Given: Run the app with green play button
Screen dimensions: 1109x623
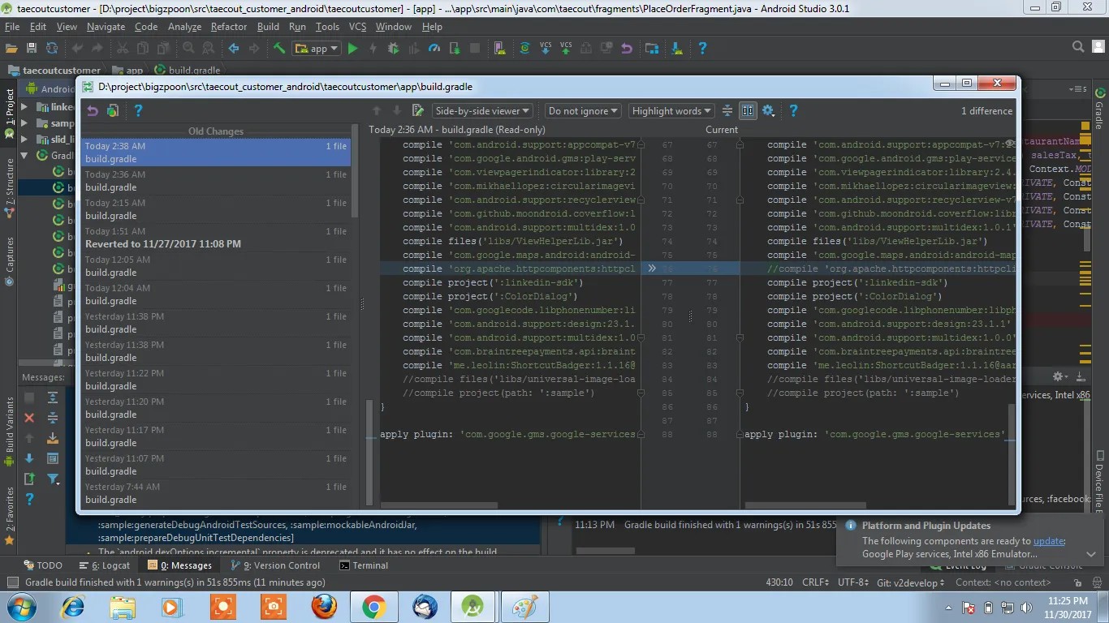Looking at the screenshot, I should click(352, 49).
